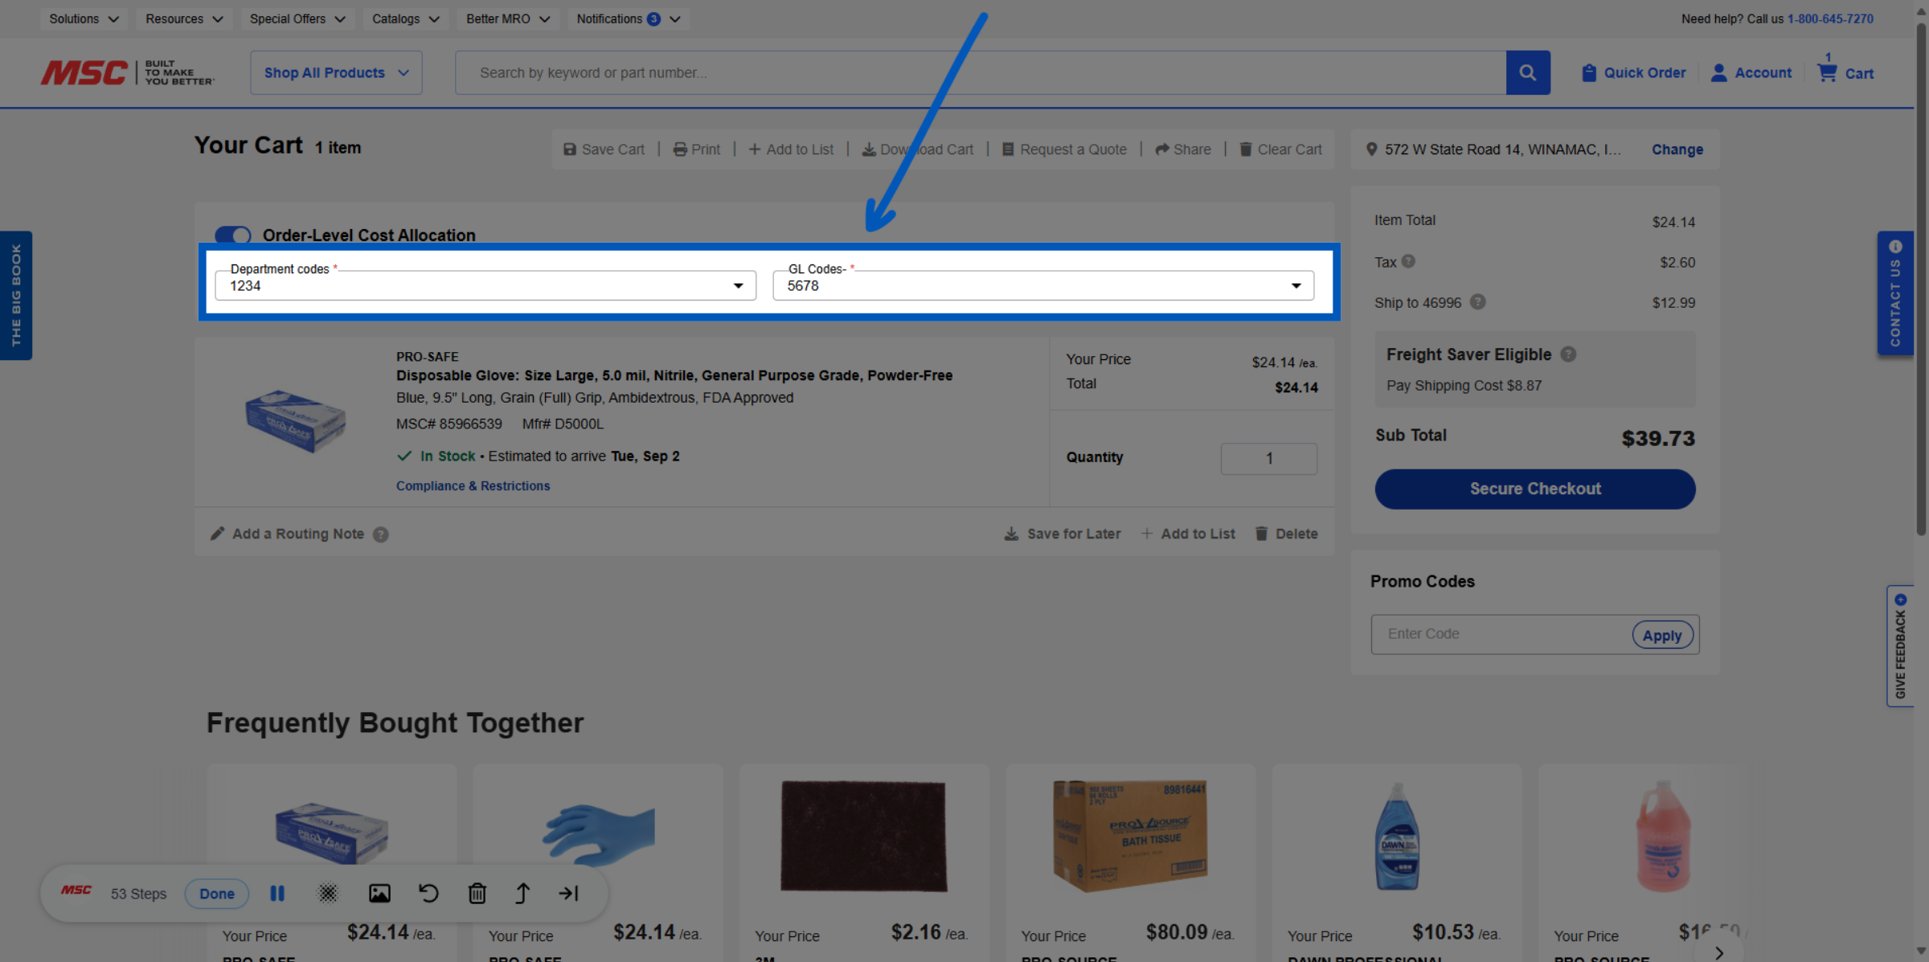Print the cart
Viewport: 1929px width, 962px height.
(x=697, y=149)
